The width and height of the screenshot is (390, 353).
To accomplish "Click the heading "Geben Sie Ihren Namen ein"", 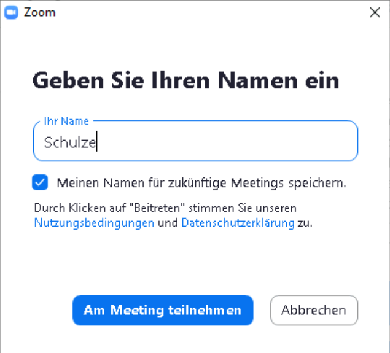I will pyautogui.click(x=185, y=80).
